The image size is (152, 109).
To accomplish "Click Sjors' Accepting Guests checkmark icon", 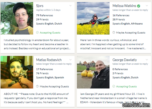I will point(37,32).
